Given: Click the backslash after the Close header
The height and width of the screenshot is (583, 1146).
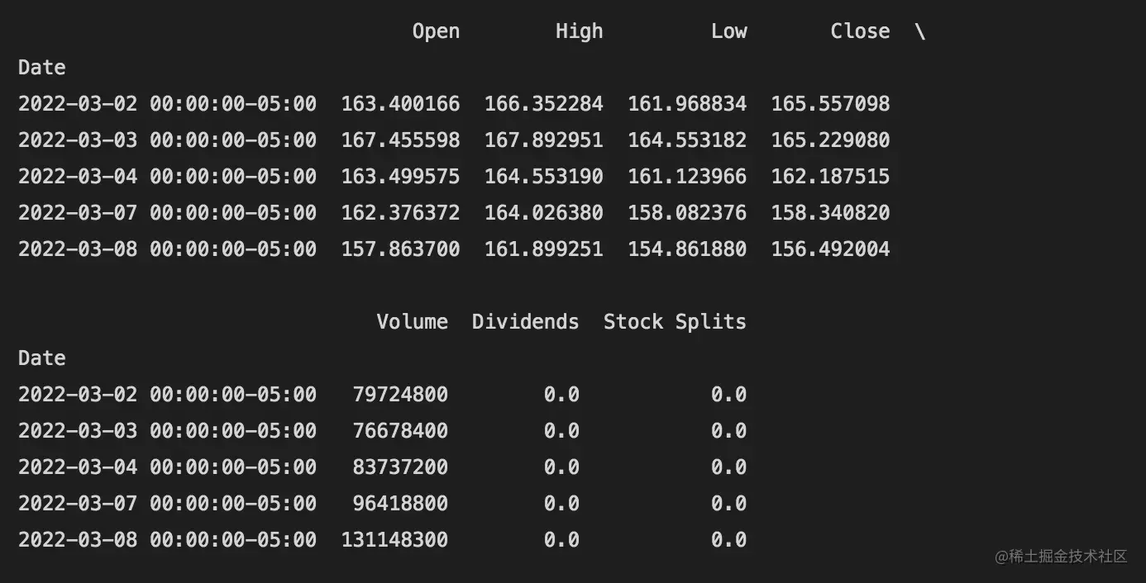Looking at the screenshot, I should coord(920,31).
